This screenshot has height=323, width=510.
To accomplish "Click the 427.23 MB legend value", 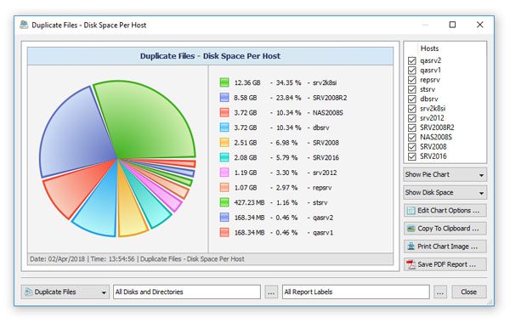I will coord(249,202).
